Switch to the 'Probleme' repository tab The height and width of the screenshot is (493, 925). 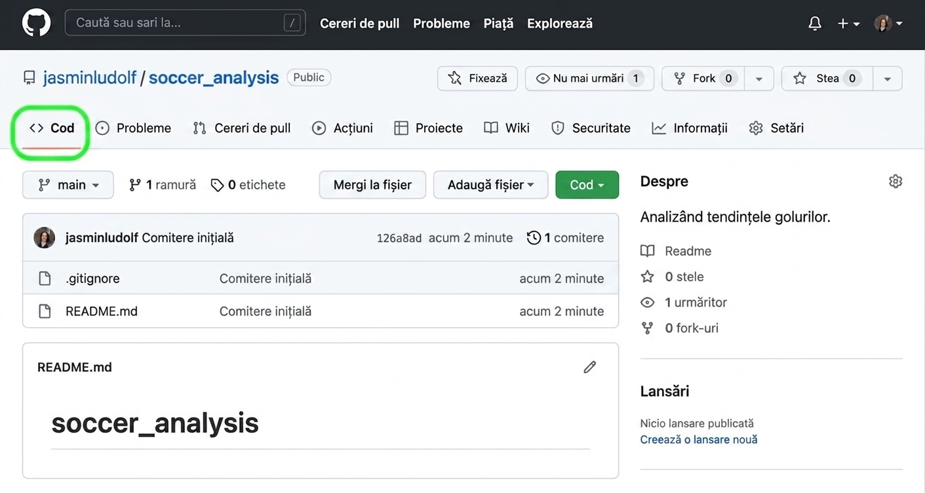point(133,128)
